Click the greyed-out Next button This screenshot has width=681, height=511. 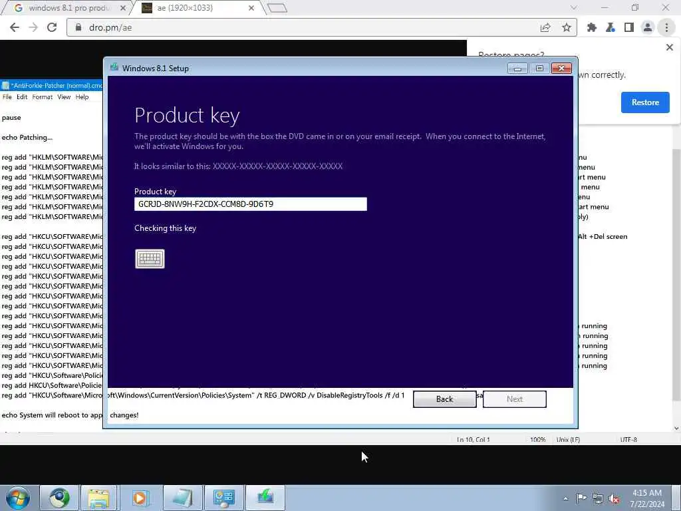(x=515, y=399)
